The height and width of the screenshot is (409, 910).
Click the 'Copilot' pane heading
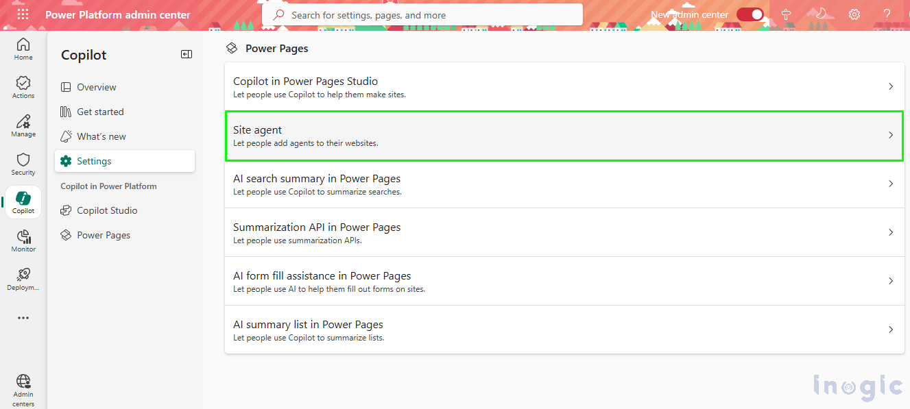click(x=84, y=55)
